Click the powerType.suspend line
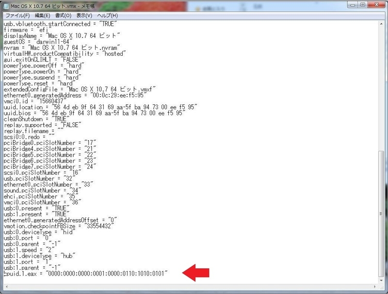Image resolution: width=388 pixels, height=294 pixels. pos(43,78)
